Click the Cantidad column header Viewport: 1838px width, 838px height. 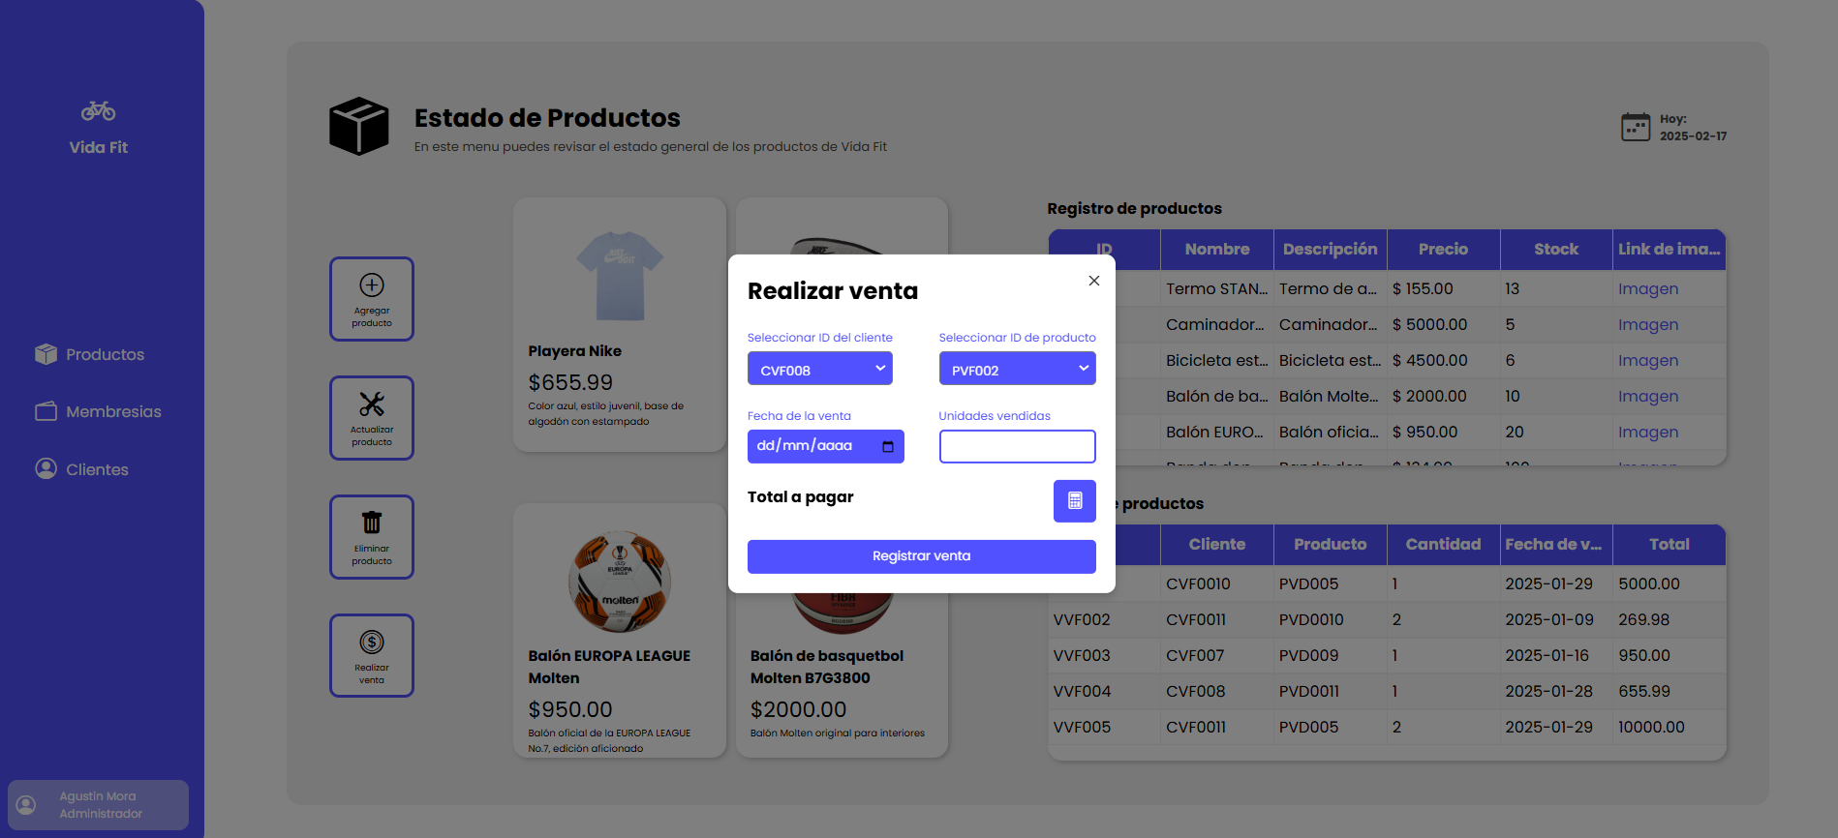pyautogui.click(x=1444, y=545)
